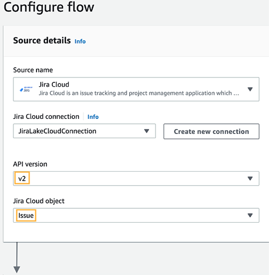Click the arrow on the Jira Cloud object dropdown

tap(250, 215)
